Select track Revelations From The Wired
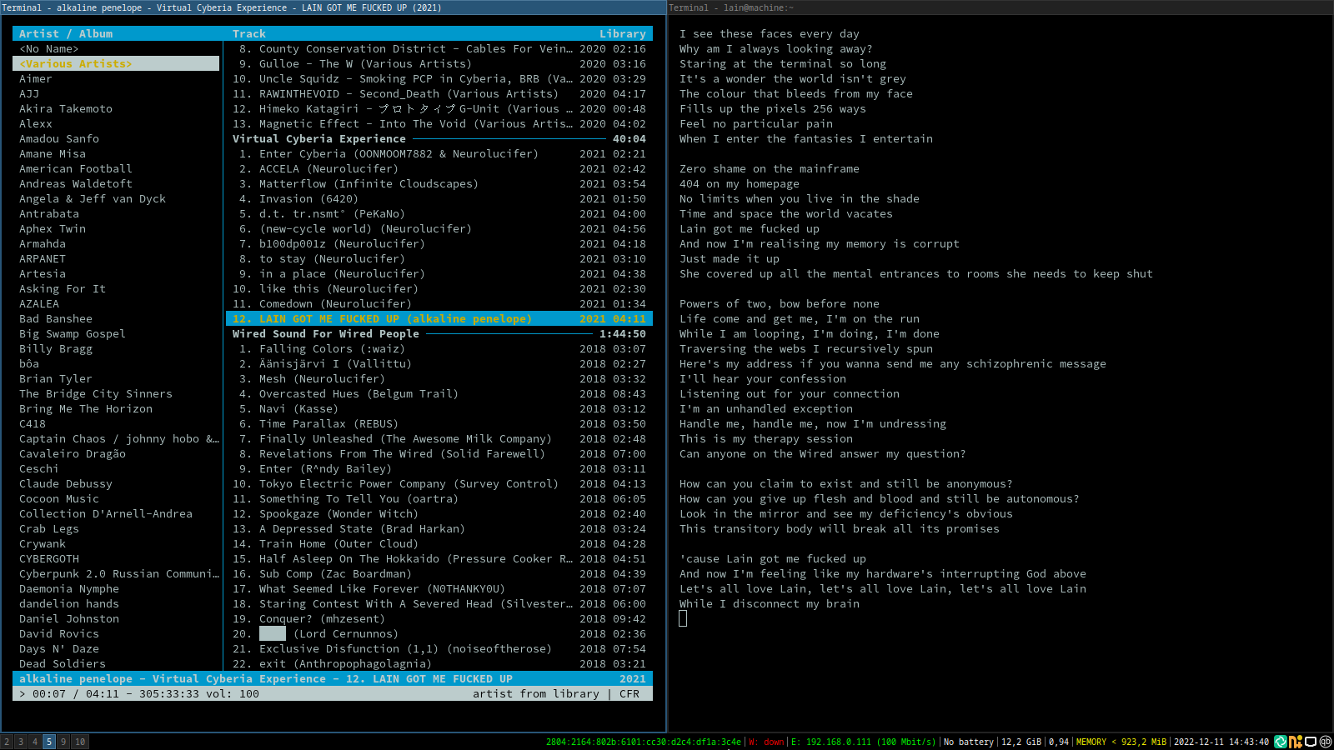 pyautogui.click(x=439, y=453)
